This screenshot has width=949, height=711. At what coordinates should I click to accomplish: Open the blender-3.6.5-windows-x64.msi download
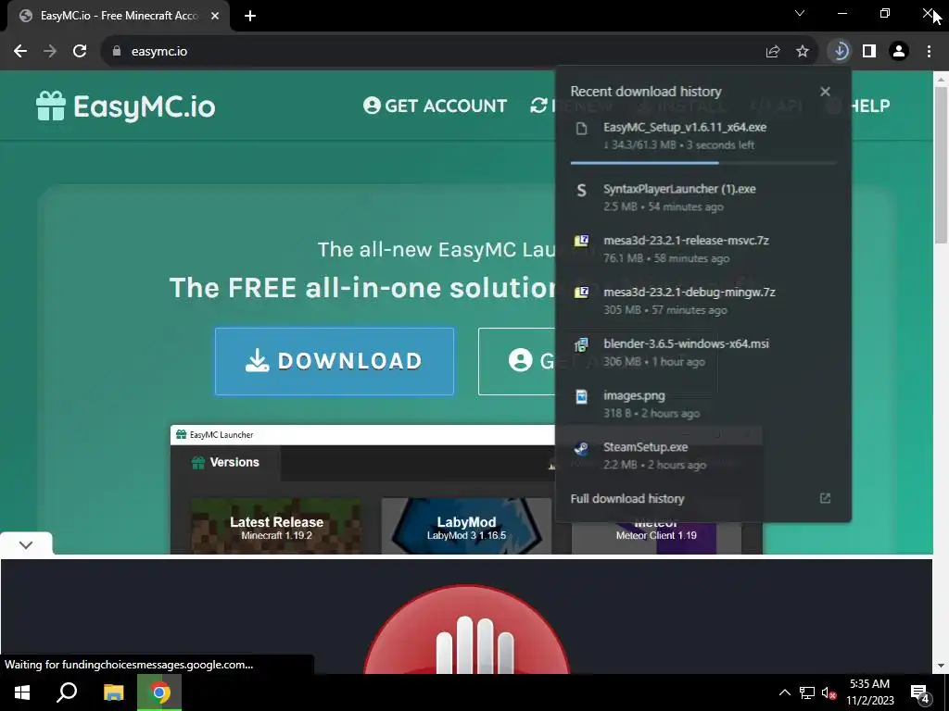click(703, 353)
